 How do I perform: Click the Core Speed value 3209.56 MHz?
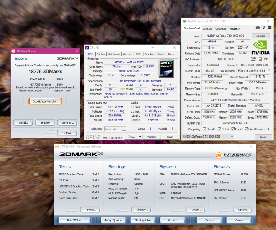click(x=115, y=107)
